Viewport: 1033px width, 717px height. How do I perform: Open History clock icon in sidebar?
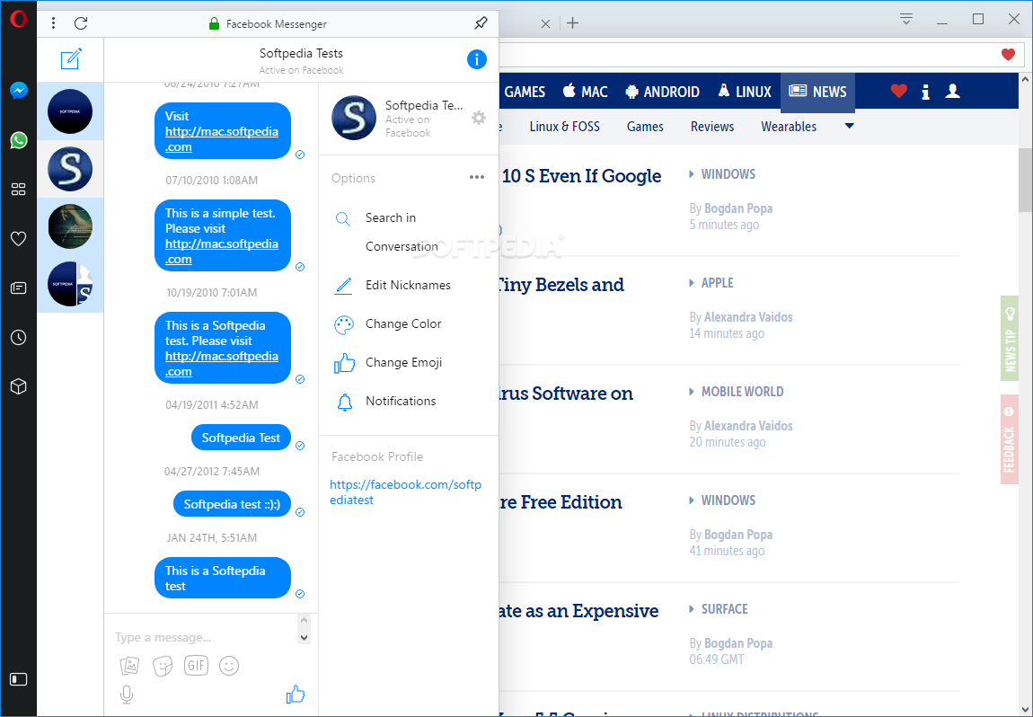click(x=19, y=338)
